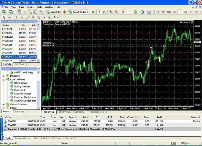This screenshot has height=146, width=202.
Task: Expand the Indicators tree node
Action: [4, 76]
